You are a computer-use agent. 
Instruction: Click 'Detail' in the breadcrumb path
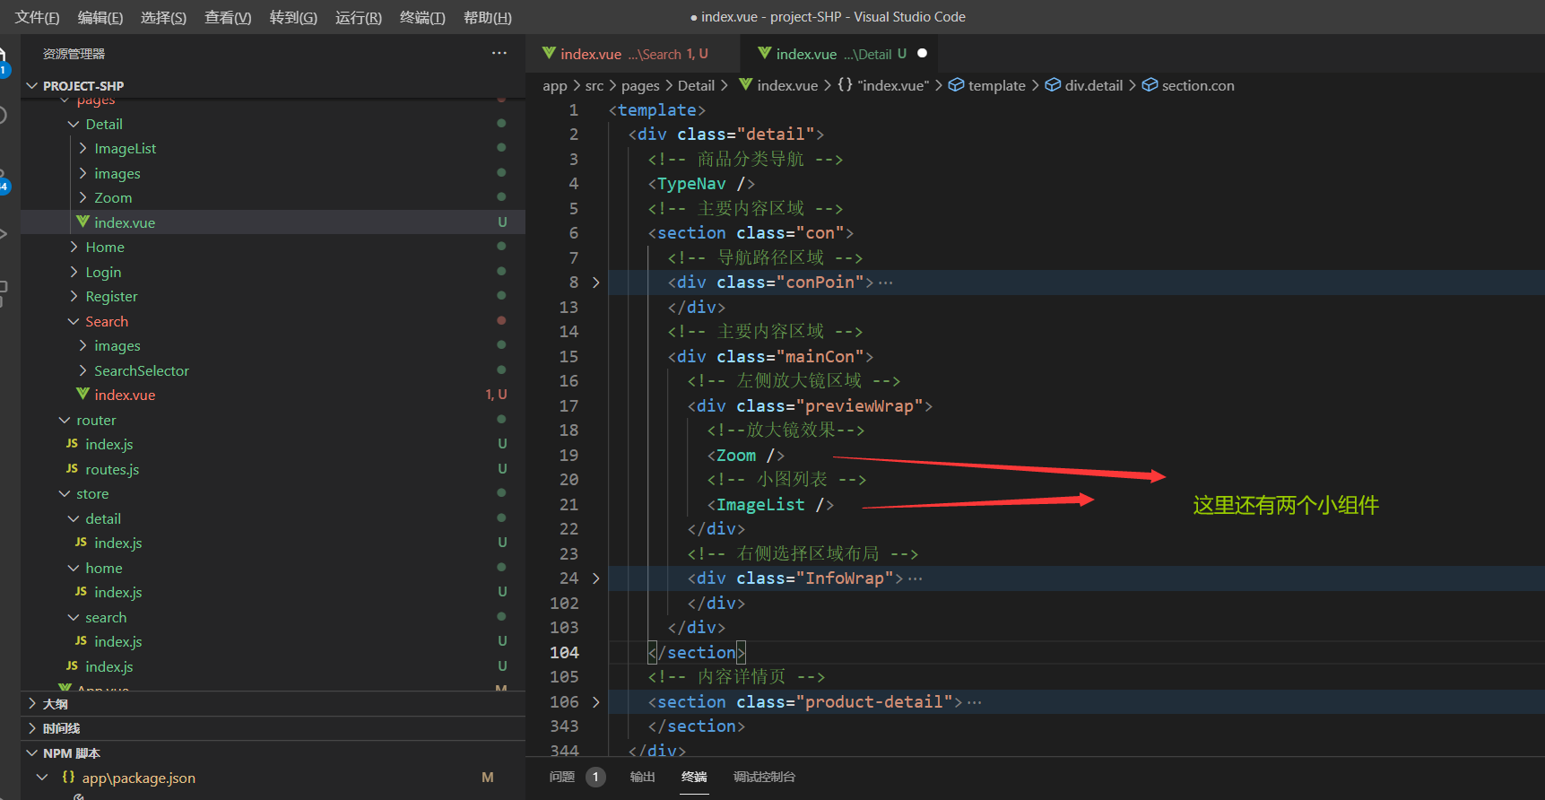pos(696,85)
